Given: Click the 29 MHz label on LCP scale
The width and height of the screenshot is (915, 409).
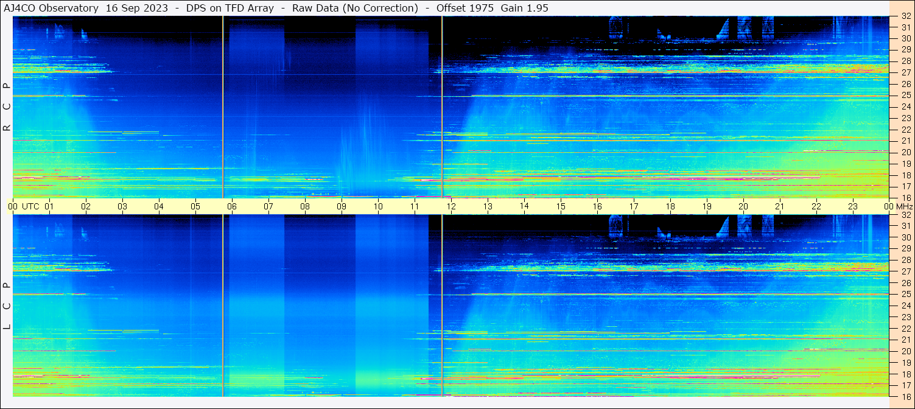Looking at the screenshot, I should (905, 249).
